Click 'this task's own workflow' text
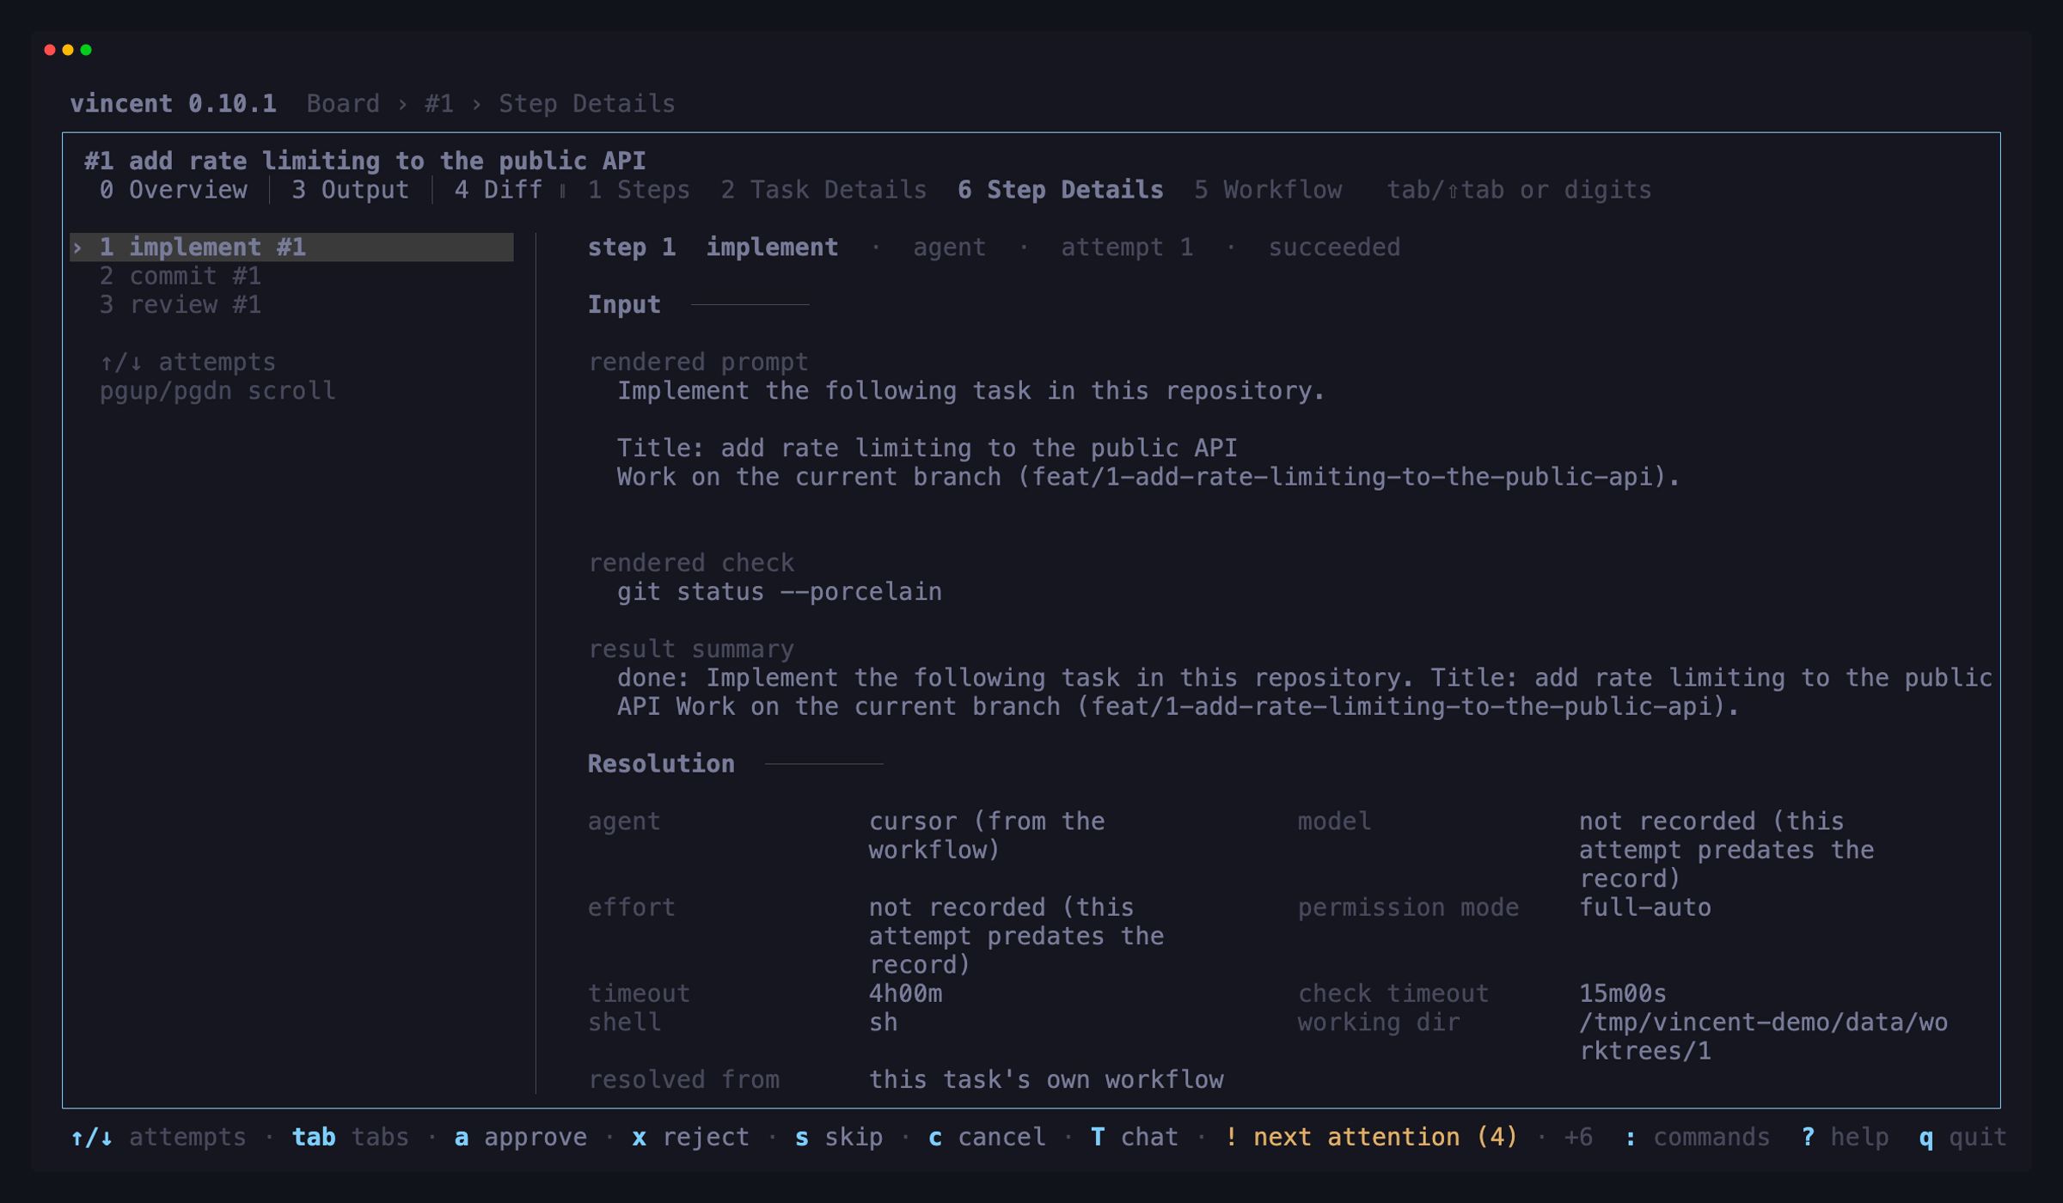 1046,1080
